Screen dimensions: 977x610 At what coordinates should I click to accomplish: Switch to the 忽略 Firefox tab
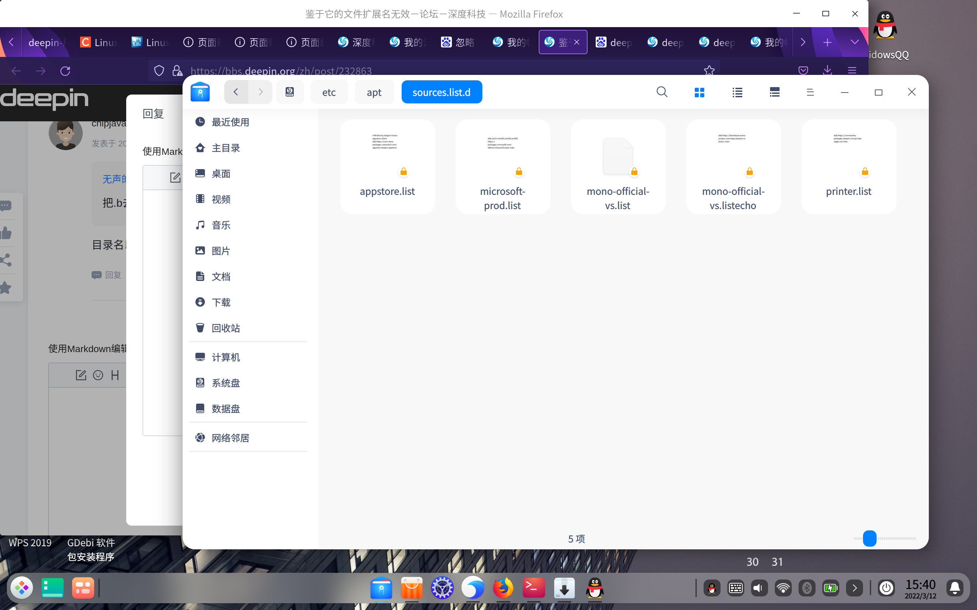(x=458, y=42)
